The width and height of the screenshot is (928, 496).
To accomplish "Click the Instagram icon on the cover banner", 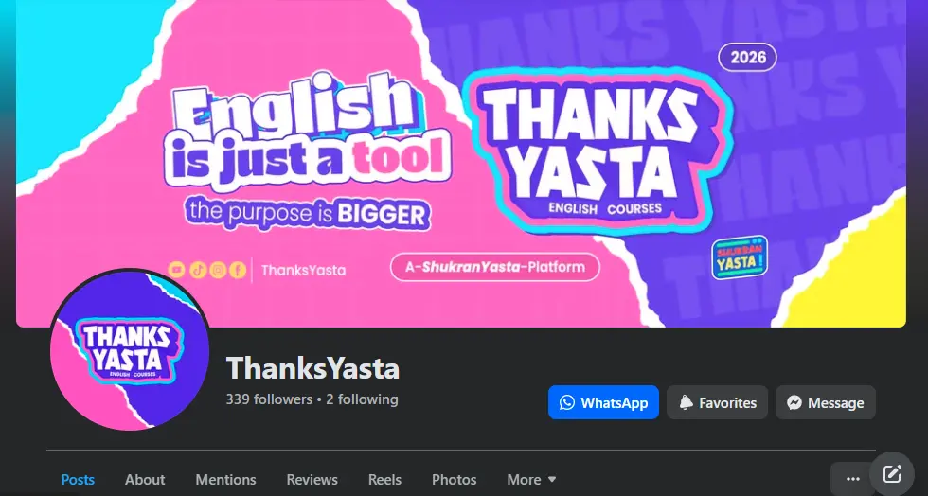I will 218,270.
